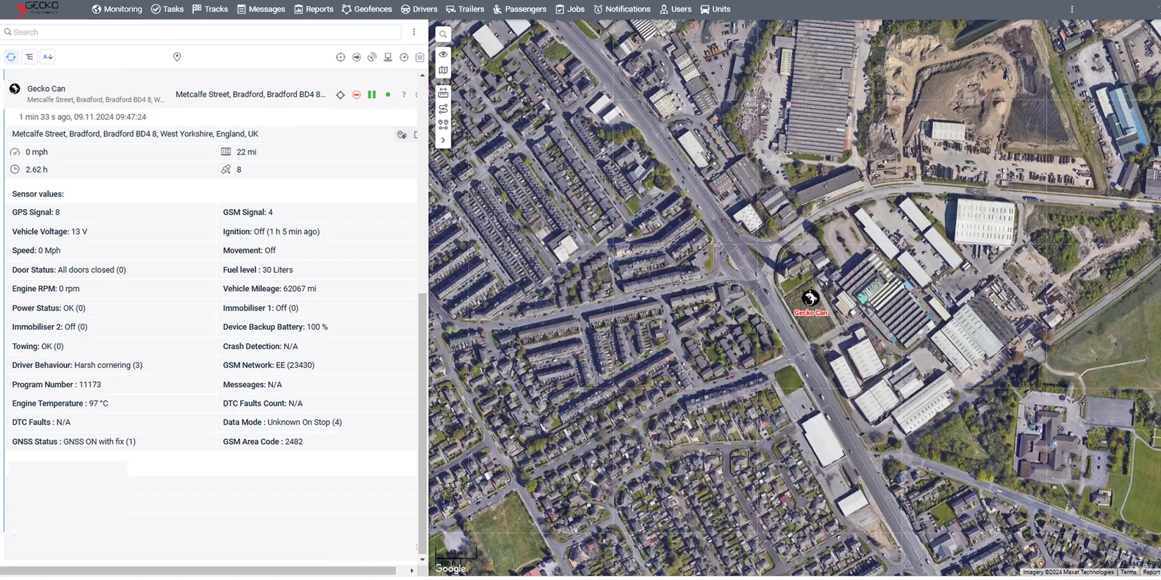Expand map tools with the chevron arrow

coord(443,140)
